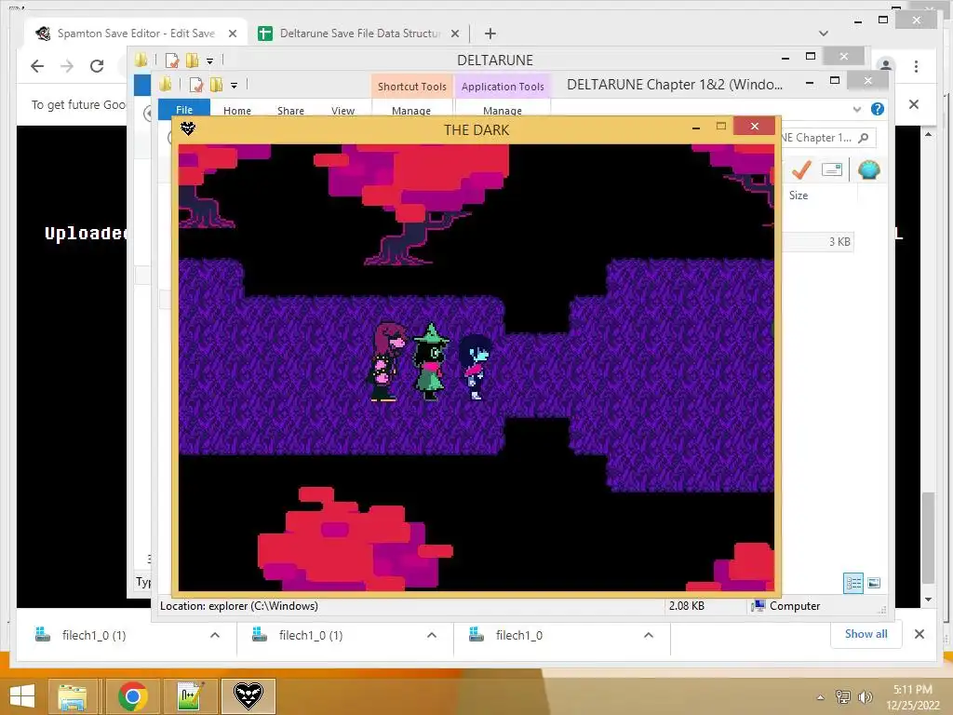Viewport: 953px width, 715px height.
Task: Dismiss the Chrome info bar
Action: point(914,104)
